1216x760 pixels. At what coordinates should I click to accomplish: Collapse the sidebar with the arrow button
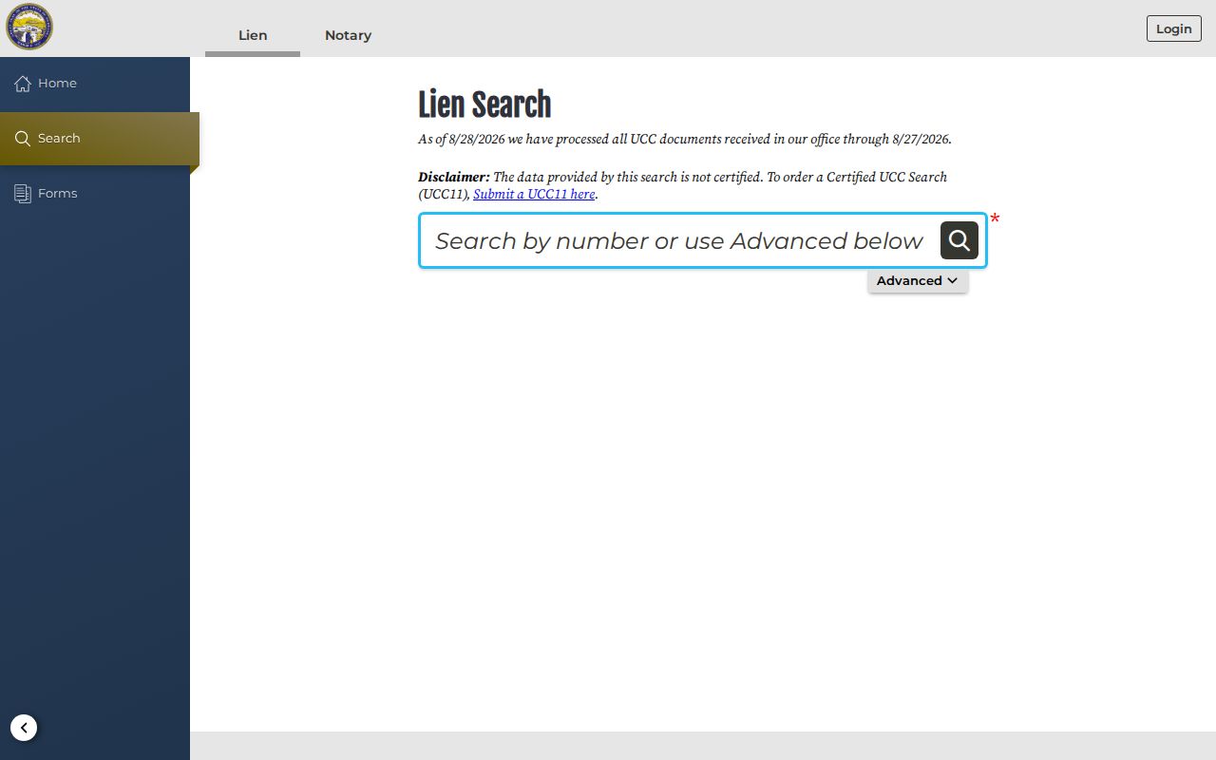click(24, 728)
